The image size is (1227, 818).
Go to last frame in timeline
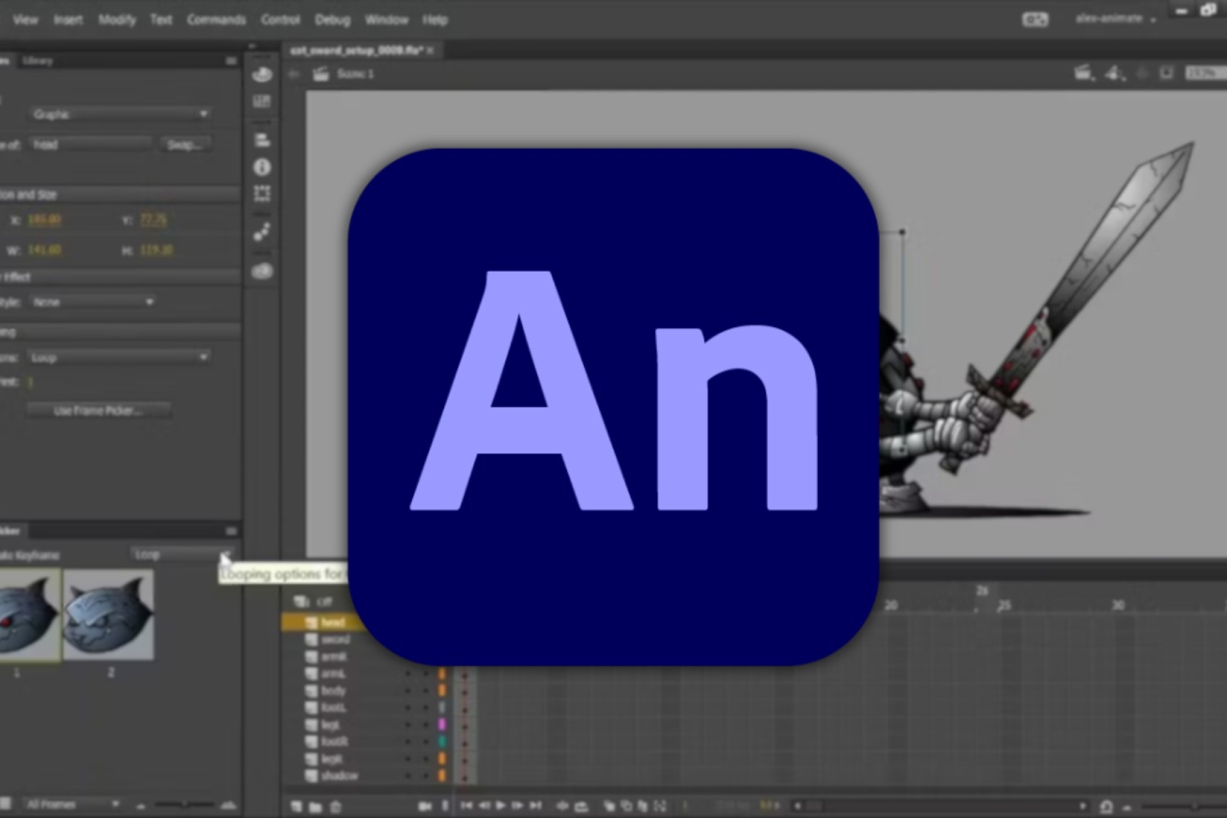pos(536,806)
